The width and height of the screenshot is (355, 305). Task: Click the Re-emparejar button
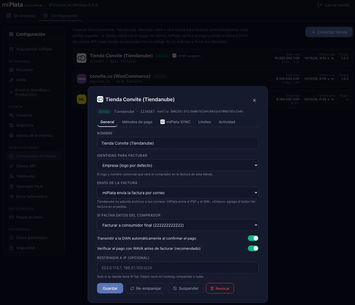[x=146, y=288]
